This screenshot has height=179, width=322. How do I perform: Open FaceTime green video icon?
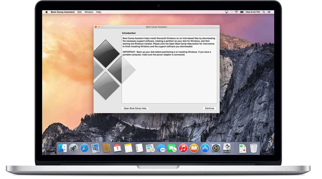(x=172, y=148)
